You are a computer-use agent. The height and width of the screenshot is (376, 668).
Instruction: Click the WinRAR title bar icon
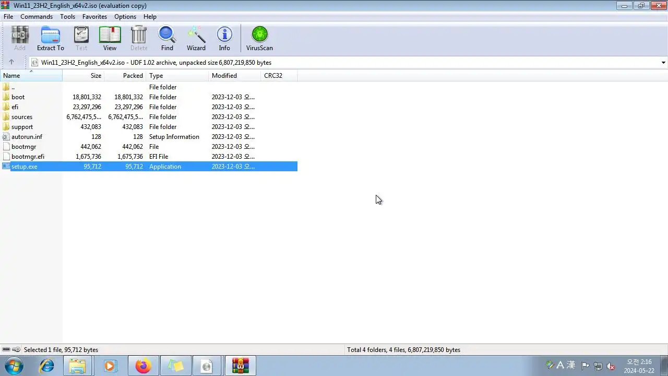[x=6, y=5]
